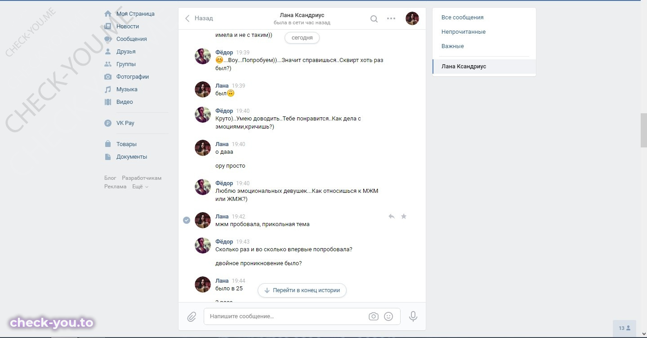Toggle selection checkmark on 19:42 message
This screenshot has width=647, height=338.
coord(187,220)
